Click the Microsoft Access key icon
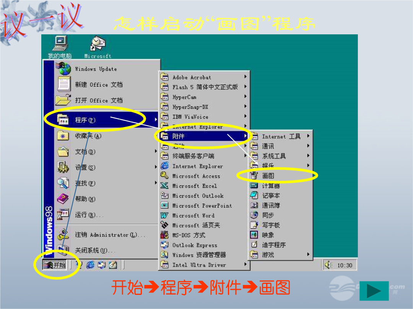Image resolution: width=413 pixels, height=309 pixels. [x=164, y=176]
